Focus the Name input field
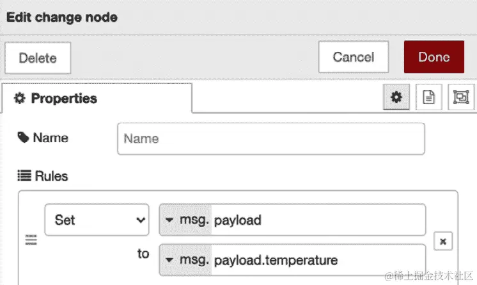The height and width of the screenshot is (285, 477). coord(271,139)
